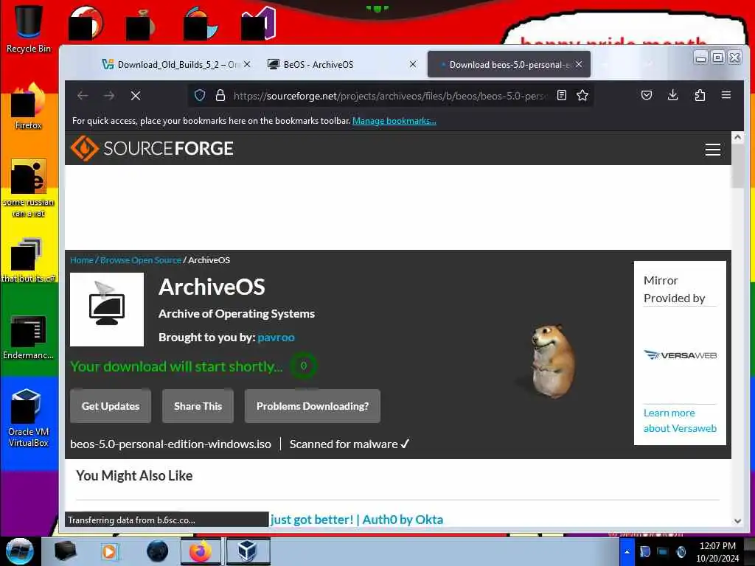This screenshot has height=566, width=755.
Task: Close the Download_Old_Builds_5_2 tab
Action: [x=247, y=64]
